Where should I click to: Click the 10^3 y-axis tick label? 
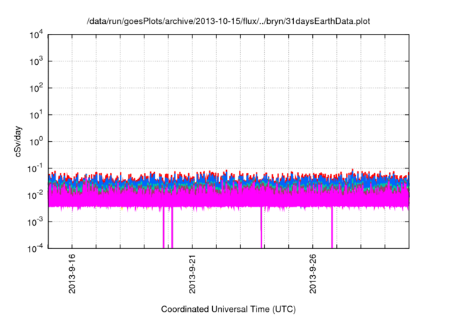[x=37, y=61]
